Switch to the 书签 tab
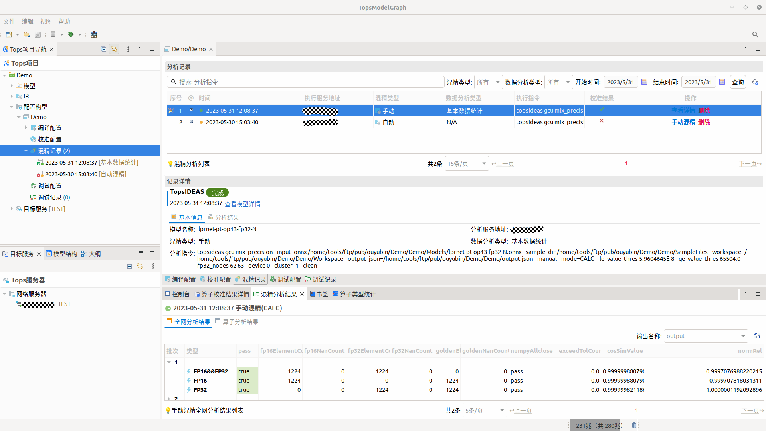This screenshot has height=431, width=766. click(x=319, y=294)
